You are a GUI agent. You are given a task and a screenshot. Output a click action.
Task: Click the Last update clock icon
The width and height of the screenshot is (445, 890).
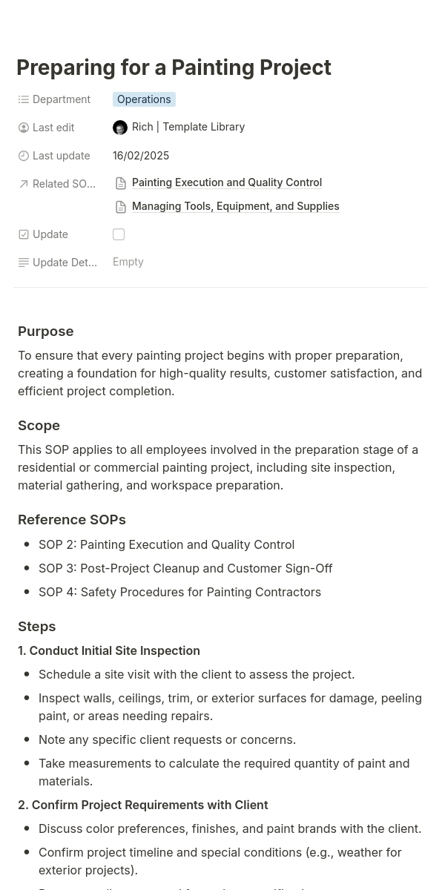click(24, 156)
